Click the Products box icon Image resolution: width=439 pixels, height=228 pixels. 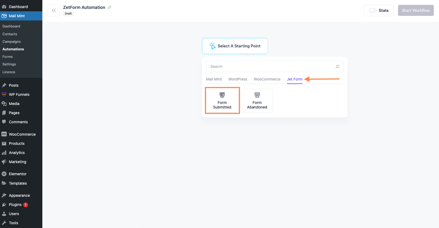point(4,143)
